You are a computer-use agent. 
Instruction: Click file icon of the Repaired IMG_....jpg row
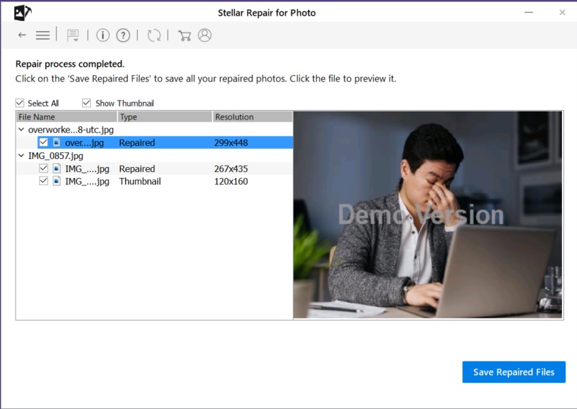(x=56, y=168)
